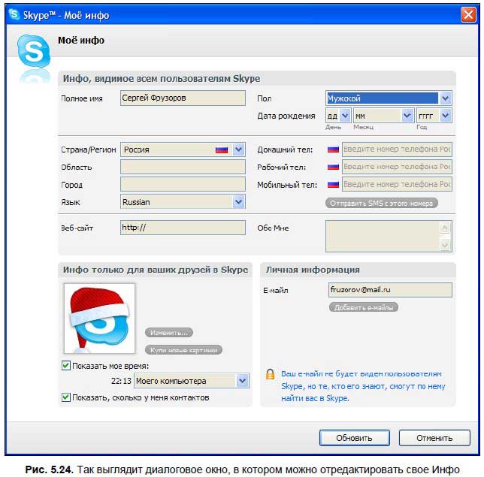Click the Santa hat Skype avatar picture
The width and height of the screenshot is (484, 477).
click(99, 318)
